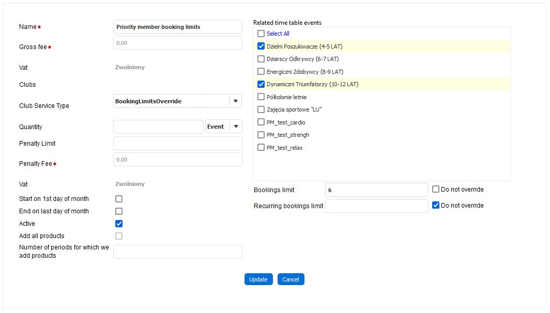Focus the Bookings limit field

coord(376,190)
